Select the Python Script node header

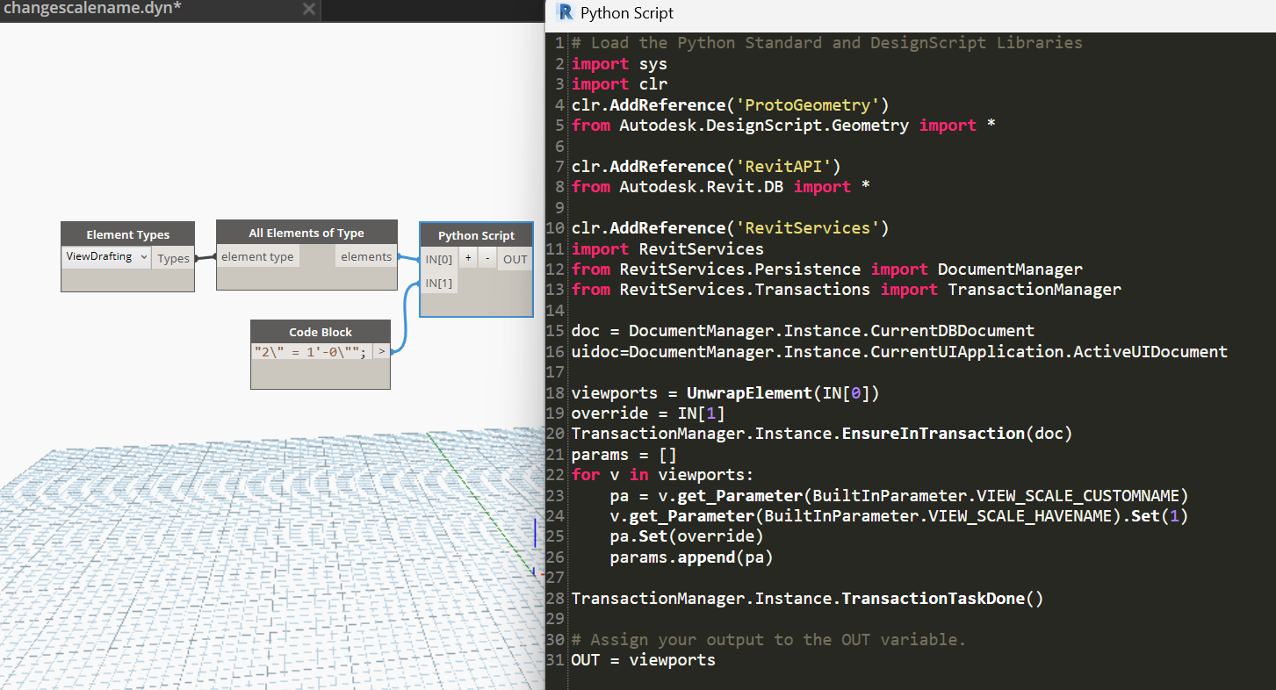pyautogui.click(x=477, y=235)
